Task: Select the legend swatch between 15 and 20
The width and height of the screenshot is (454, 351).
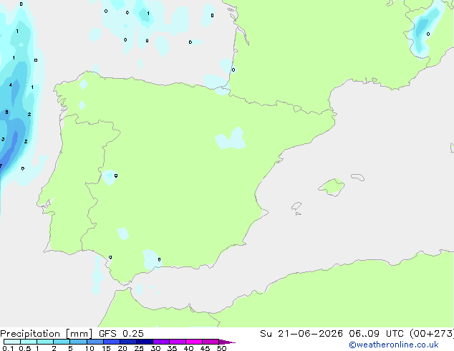Action: point(112,342)
